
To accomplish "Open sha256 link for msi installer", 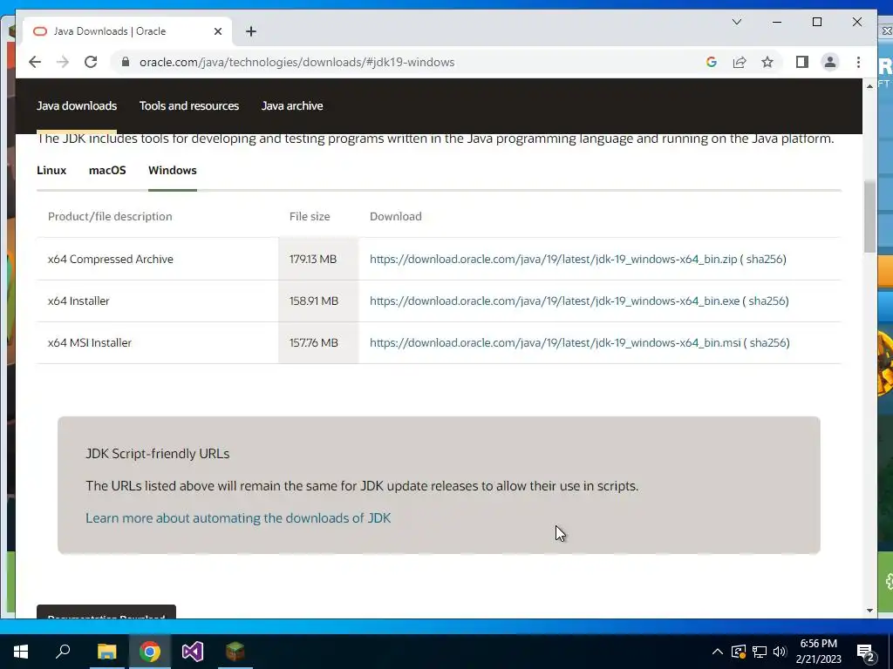I will point(768,342).
